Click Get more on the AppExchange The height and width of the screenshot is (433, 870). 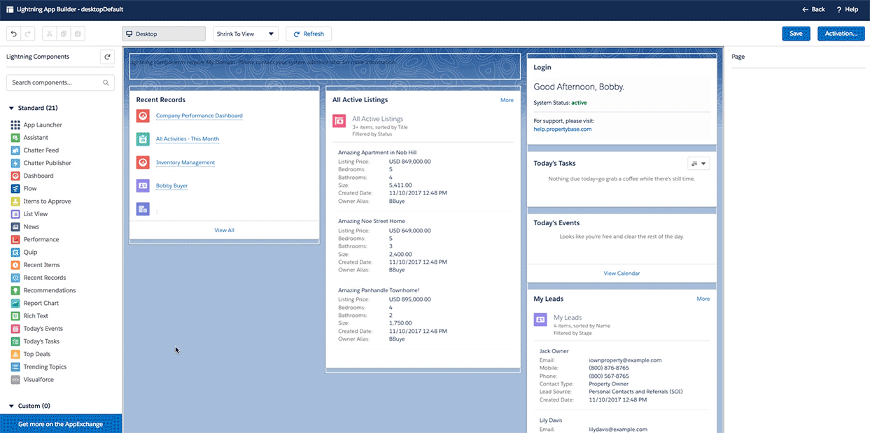tap(61, 423)
